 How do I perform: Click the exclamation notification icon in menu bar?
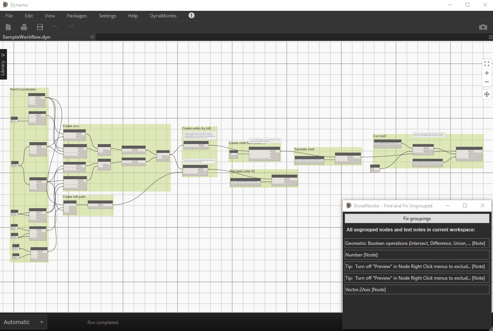(x=192, y=15)
